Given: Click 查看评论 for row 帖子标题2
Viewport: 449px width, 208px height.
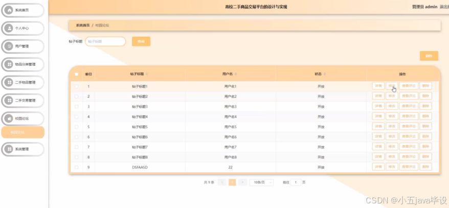Looking at the screenshot, I should click(409, 96).
